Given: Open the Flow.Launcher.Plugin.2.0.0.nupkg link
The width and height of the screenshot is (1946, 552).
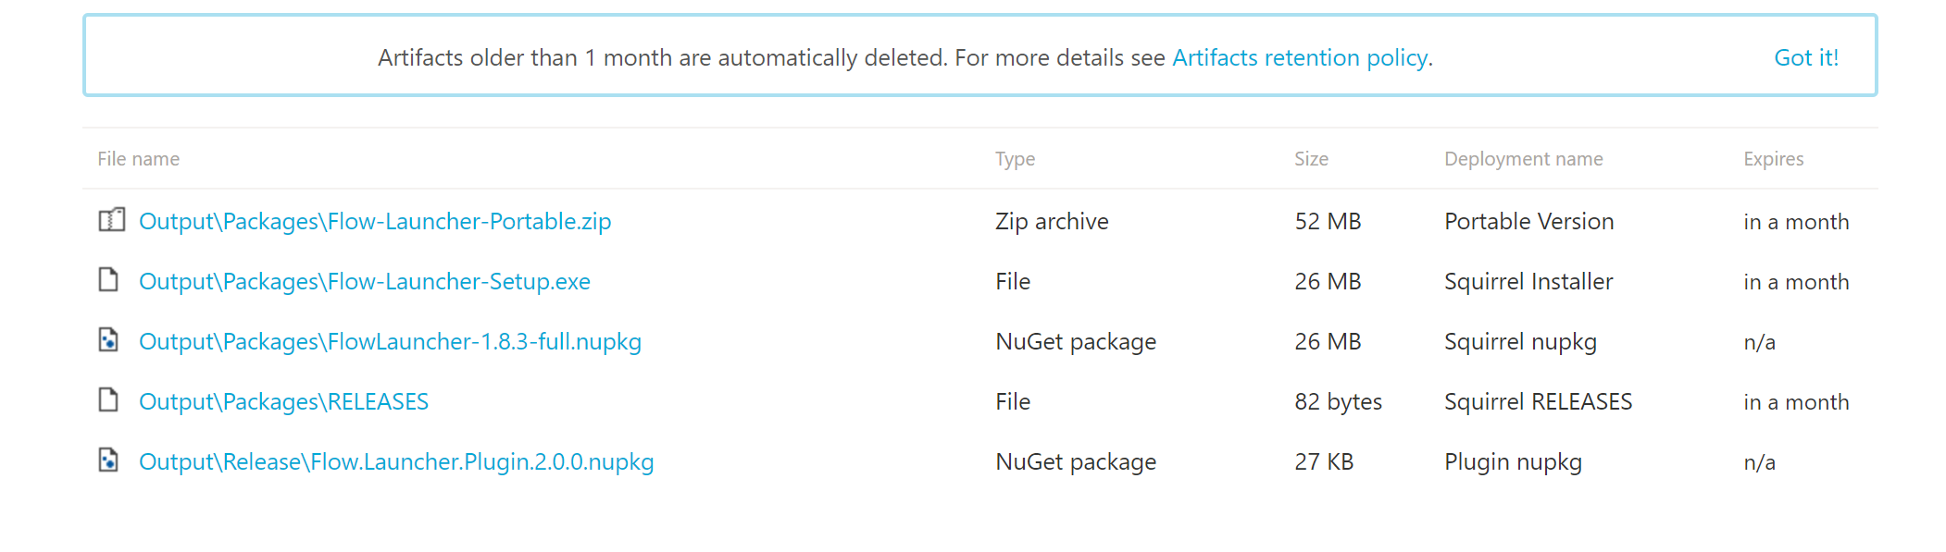Looking at the screenshot, I should point(396,462).
